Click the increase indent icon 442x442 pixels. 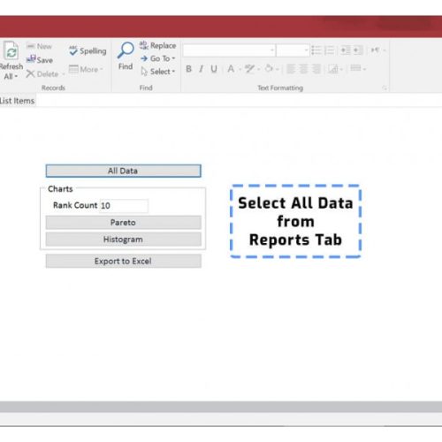pos(358,50)
